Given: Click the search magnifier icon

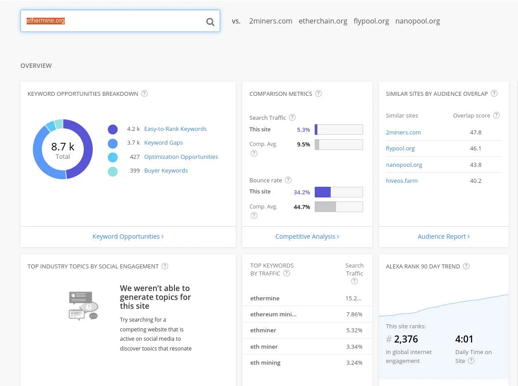Looking at the screenshot, I should (x=210, y=22).
